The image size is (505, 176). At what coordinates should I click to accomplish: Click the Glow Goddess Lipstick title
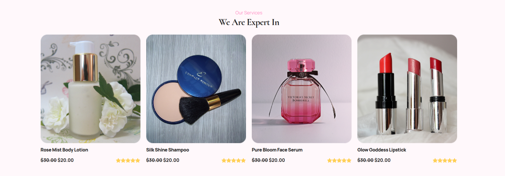point(382,150)
